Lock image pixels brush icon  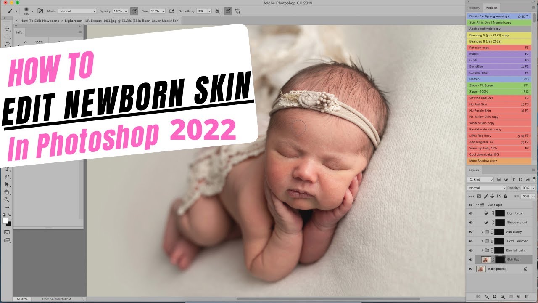click(x=485, y=196)
